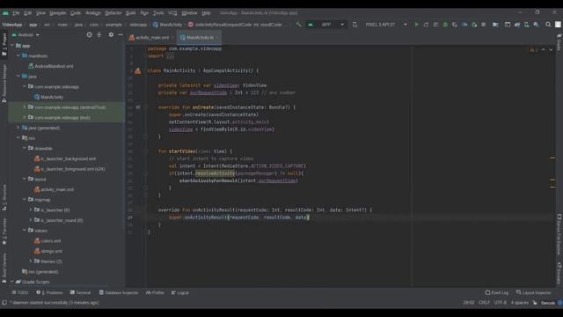This screenshot has width=563, height=317.
Task: Click the UTF-8 encoding in status bar
Action: coord(501,303)
